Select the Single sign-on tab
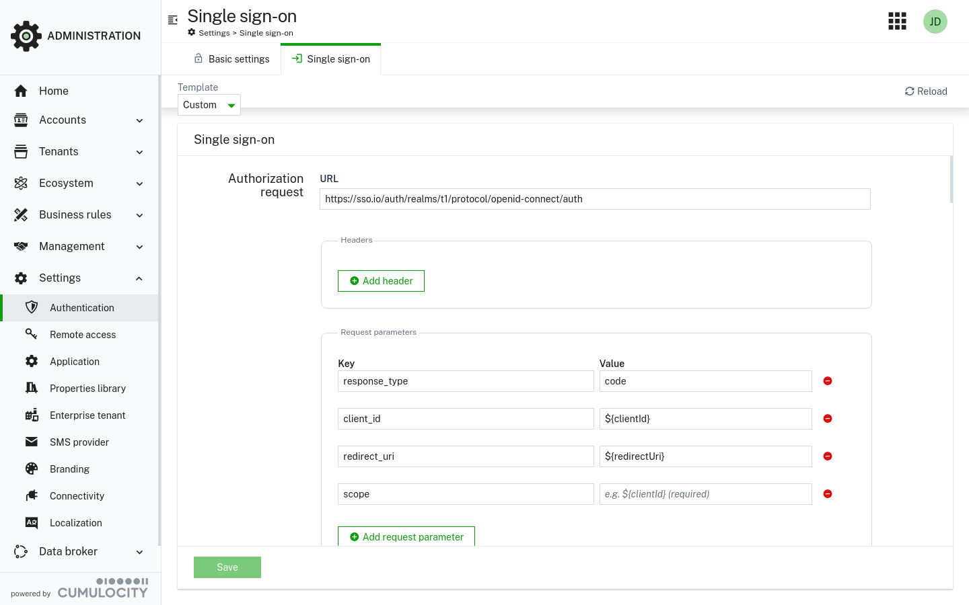Image resolution: width=969 pixels, height=605 pixels. [x=331, y=58]
